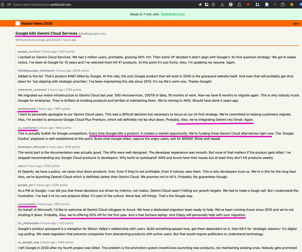The height and width of the screenshot is (252, 302).
Task: Click the '1987 points' comment score
Action: [x=62, y=109]
